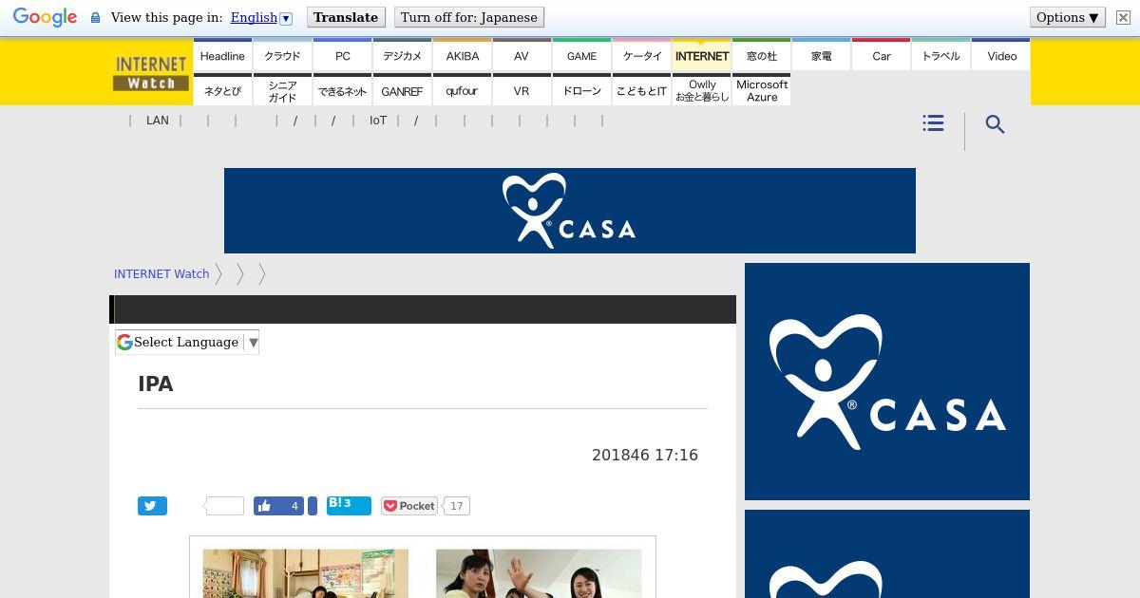This screenshot has width=1140, height=598.
Task: Open the Options dropdown menu
Action: pyautogui.click(x=1068, y=17)
